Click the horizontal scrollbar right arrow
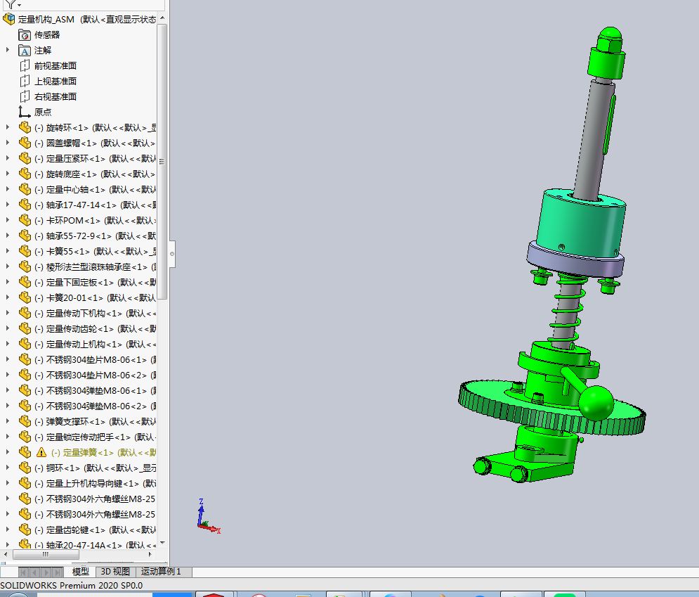The image size is (699, 597). [150, 555]
